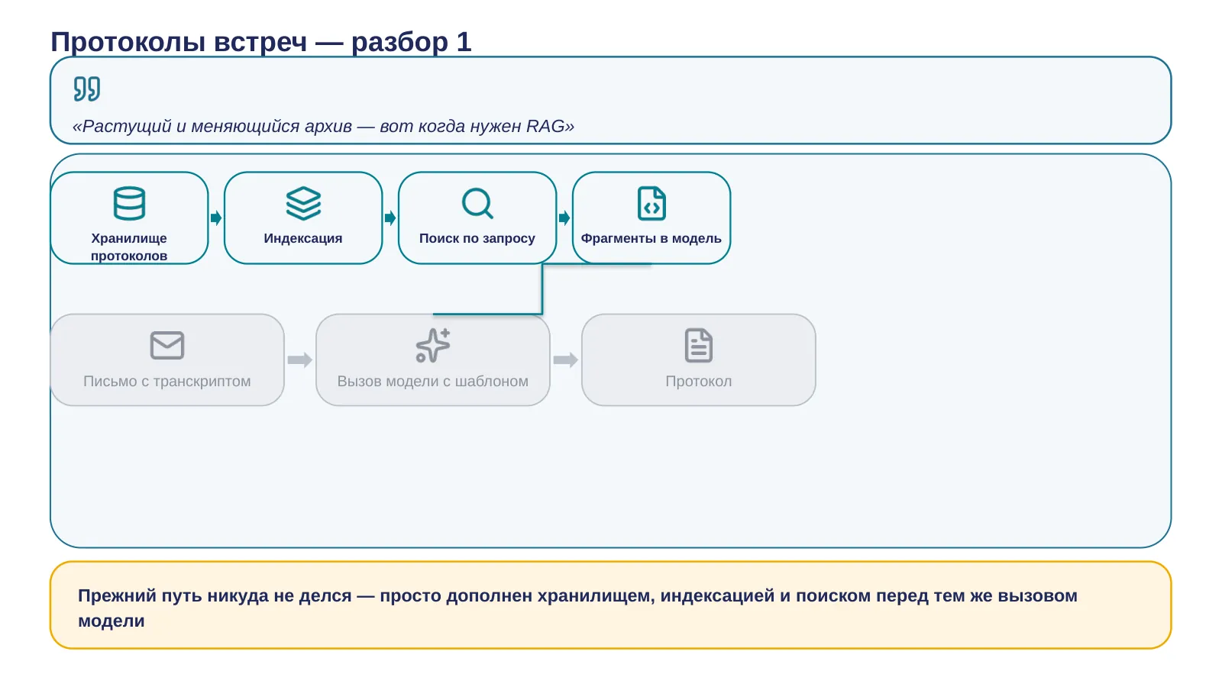Screen dimensions: 1222x687
Task: Click the database icon above Хранилище протоколов
Action: point(129,204)
